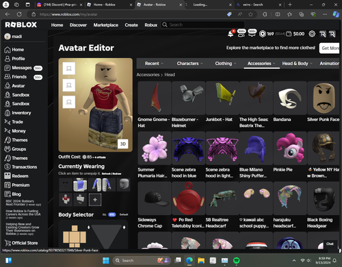Switch to the Discord browser tab
This screenshot has width=342, height=267.
(x=60, y=5)
